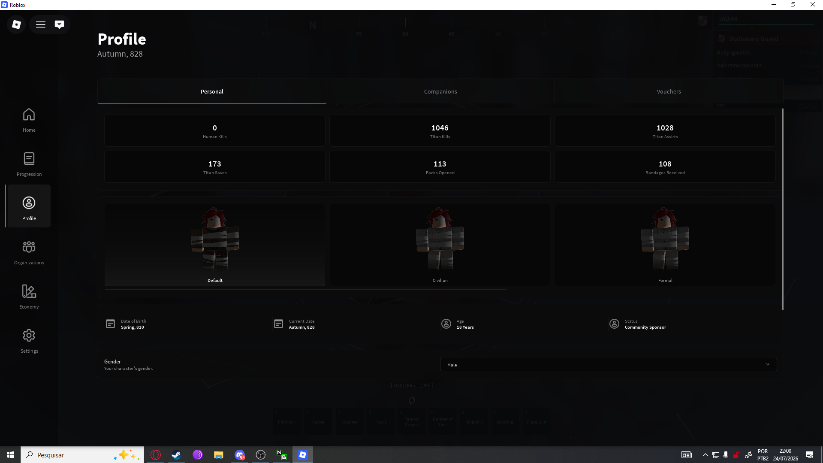Click the 'Autumn, 828' subtitle text
823x463 pixels.
pos(120,54)
